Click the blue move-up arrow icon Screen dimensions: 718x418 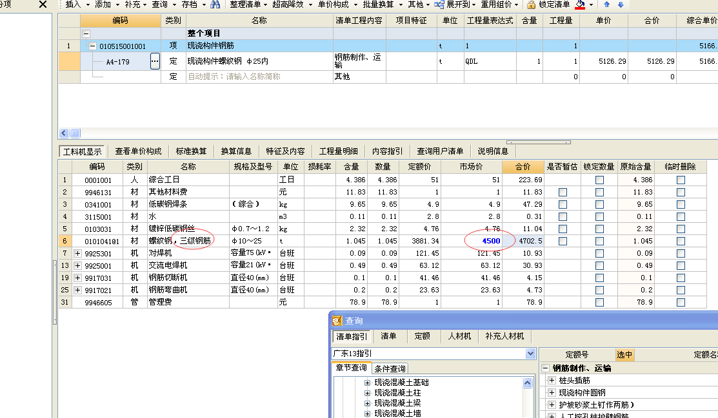pyautogui.click(x=607, y=5)
